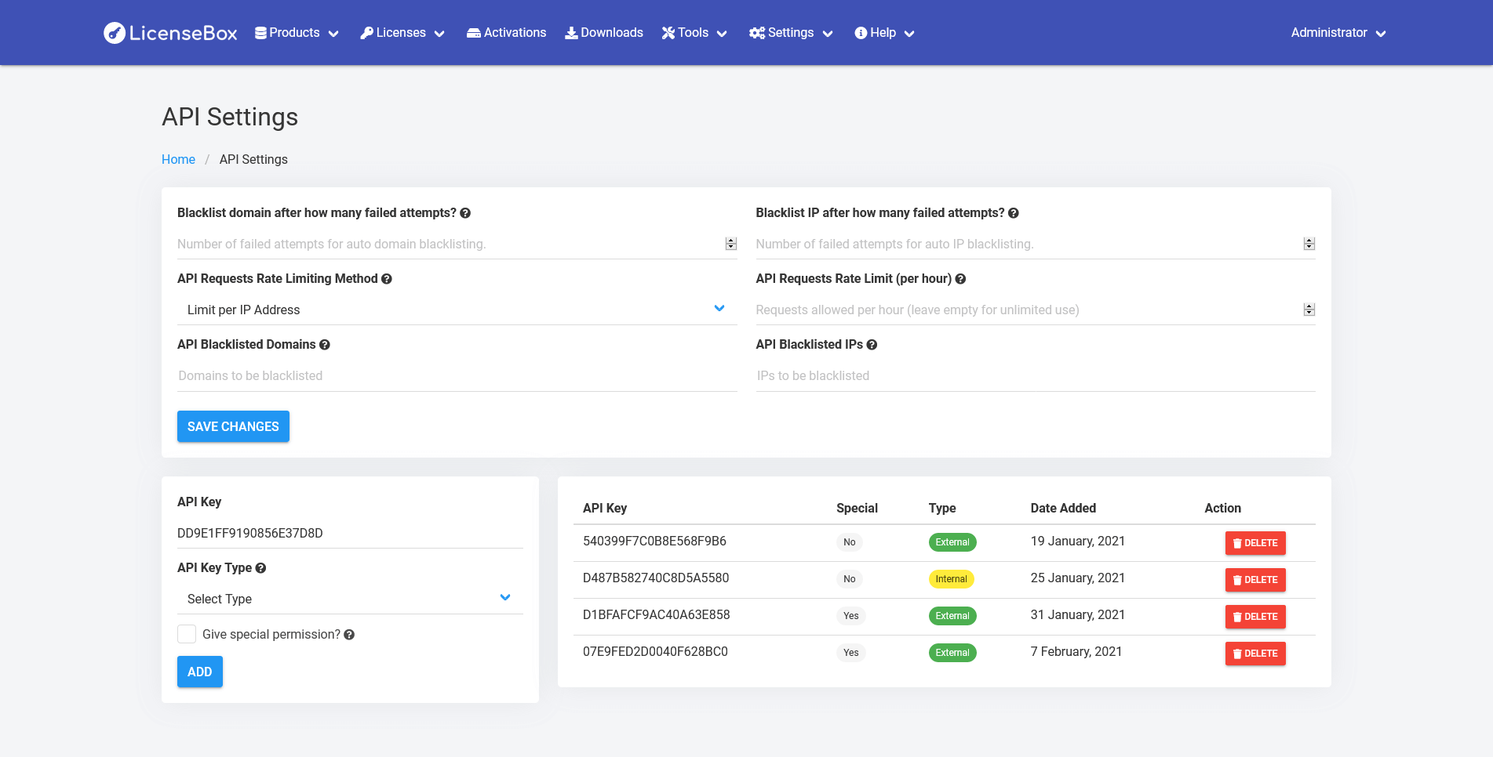Delete API key 540399F7C0B8E568F9B6
This screenshot has width=1493, height=757.
pyautogui.click(x=1255, y=543)
